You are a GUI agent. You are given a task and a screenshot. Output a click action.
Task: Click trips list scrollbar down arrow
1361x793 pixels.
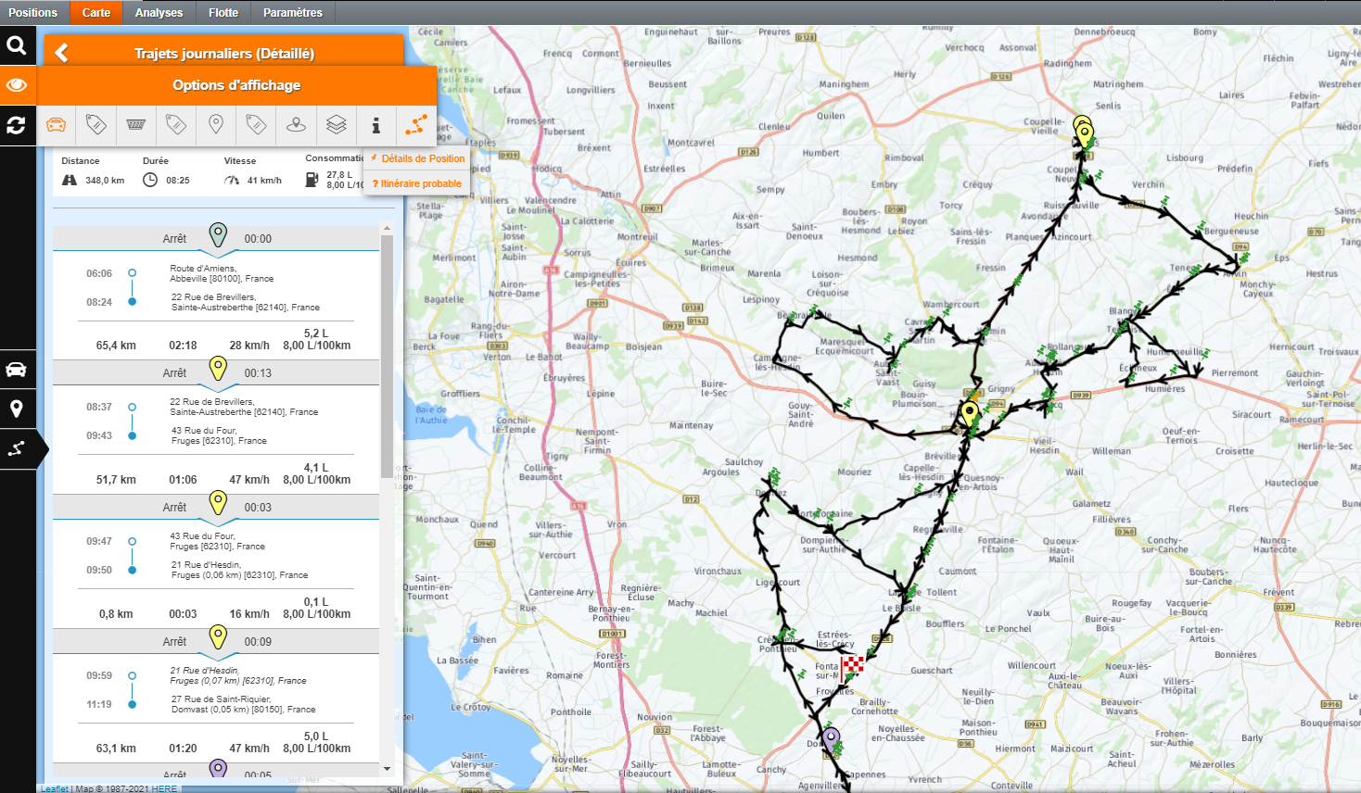tap(387, 769)
